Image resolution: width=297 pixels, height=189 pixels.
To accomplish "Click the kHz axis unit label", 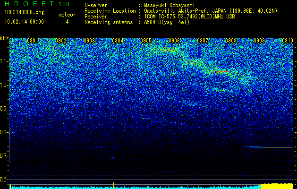I will pos(4,38).
